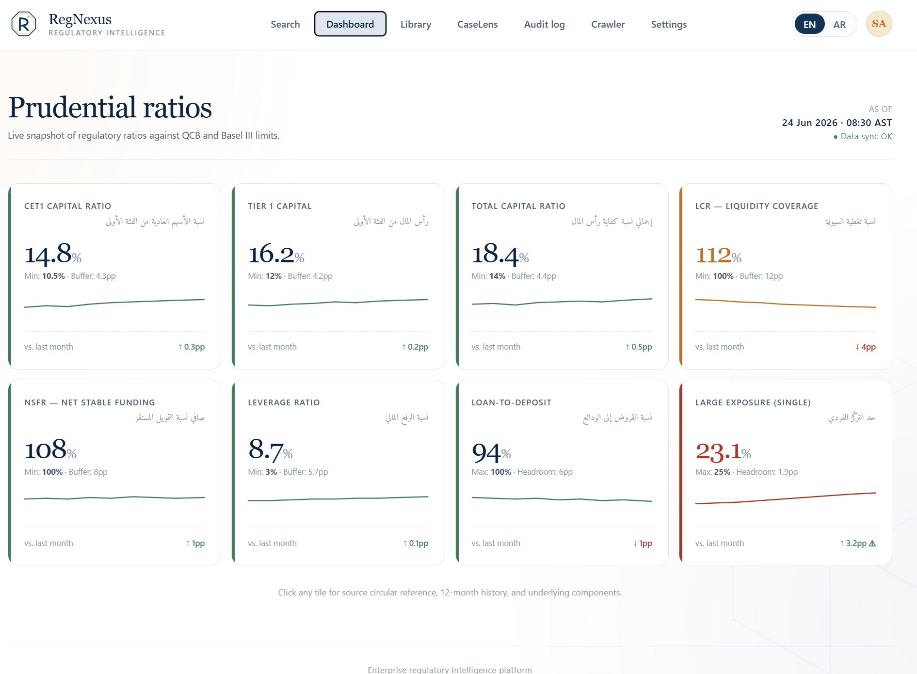The height and width of the screenshot is (674, 917).
Task: Go to the Search page
Action: 285,24
